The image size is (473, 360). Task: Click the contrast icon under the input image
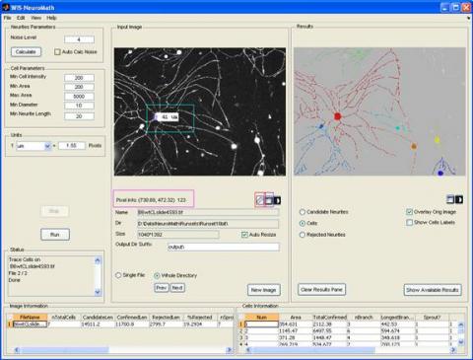[278, 200]
